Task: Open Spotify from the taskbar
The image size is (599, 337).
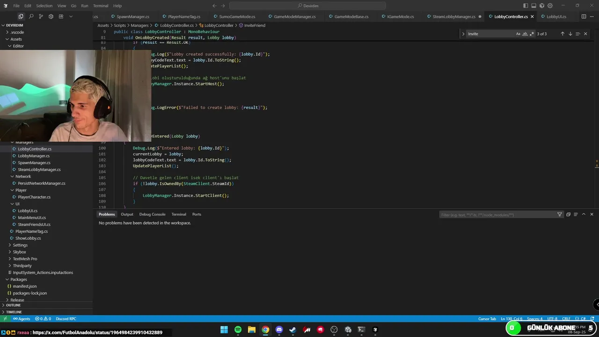Action: pos(238,330)
